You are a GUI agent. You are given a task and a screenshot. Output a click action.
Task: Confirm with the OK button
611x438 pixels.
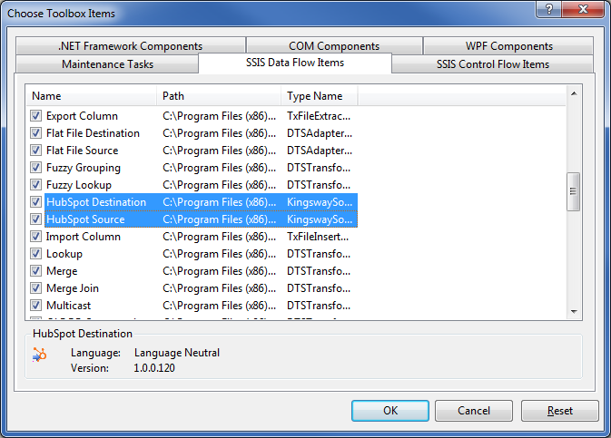(390, 411)
